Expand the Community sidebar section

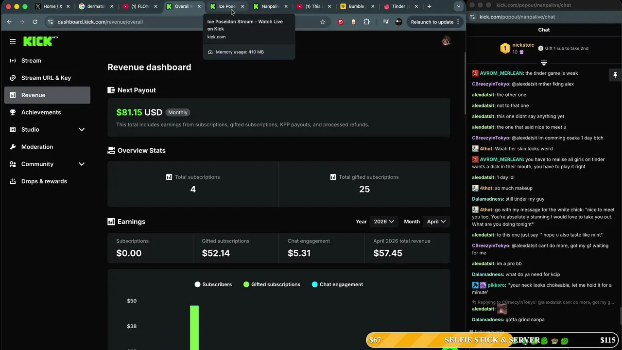[x=82, y=164]
